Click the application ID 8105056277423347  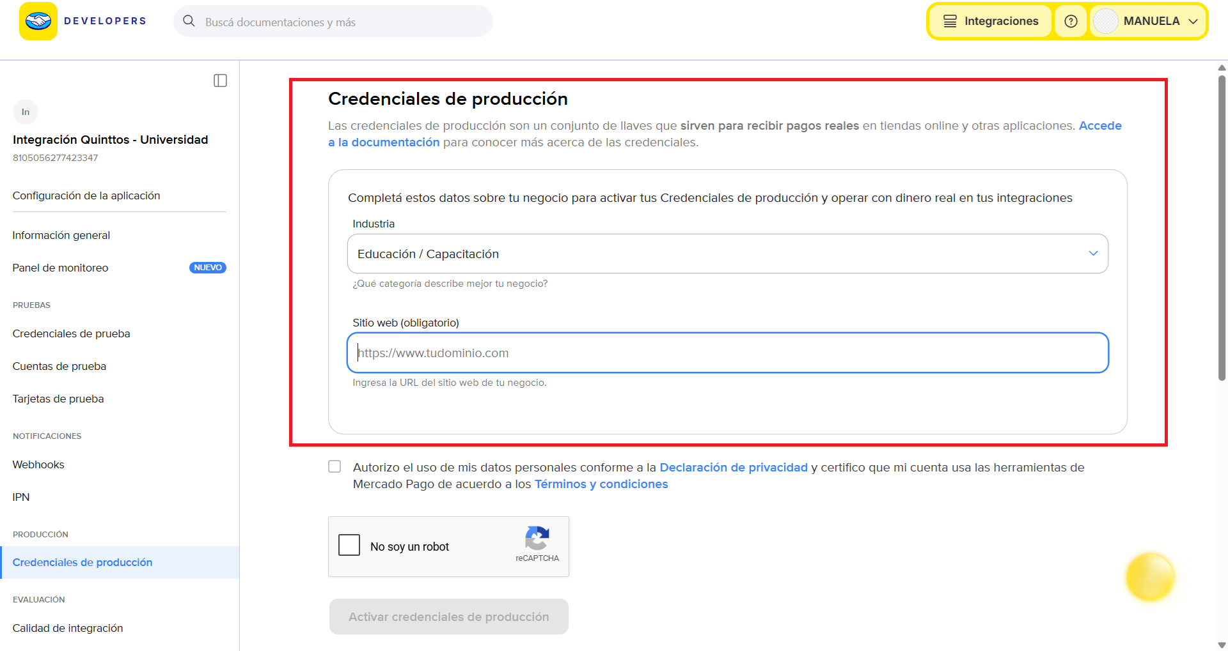[x=56, y=158]
